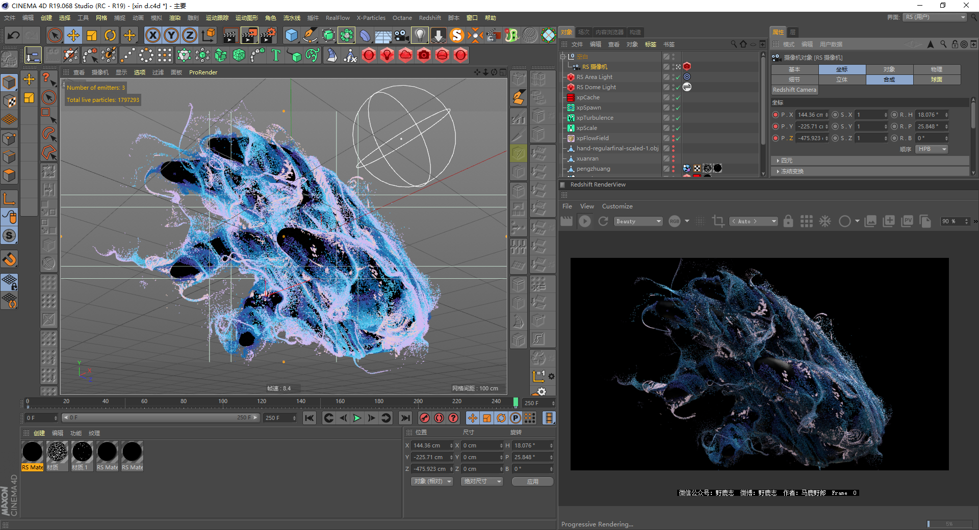Click the Light bulb icon
Screen dimensions: 979x530
pos(420,35)
